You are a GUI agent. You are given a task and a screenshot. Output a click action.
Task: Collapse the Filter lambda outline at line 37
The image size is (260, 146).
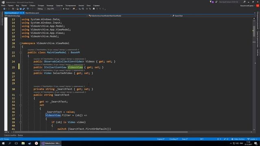21,115
